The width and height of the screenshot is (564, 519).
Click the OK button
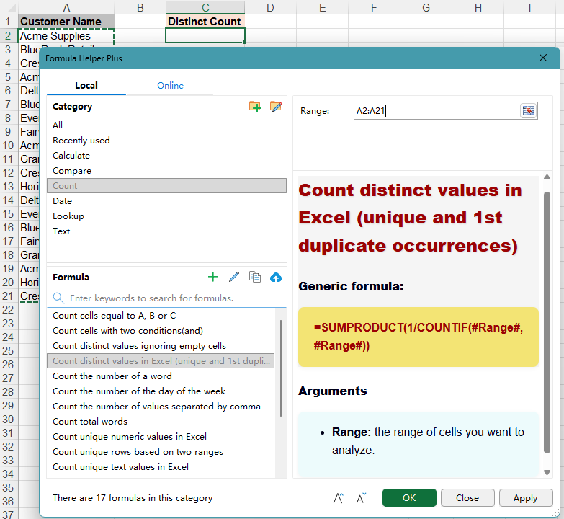pyautogui.click(x=409, y=498)
